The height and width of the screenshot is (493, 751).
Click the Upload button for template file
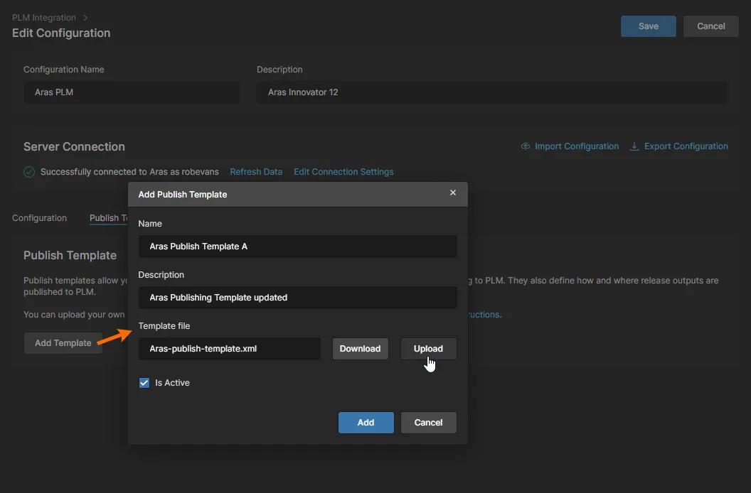[428, 349]
